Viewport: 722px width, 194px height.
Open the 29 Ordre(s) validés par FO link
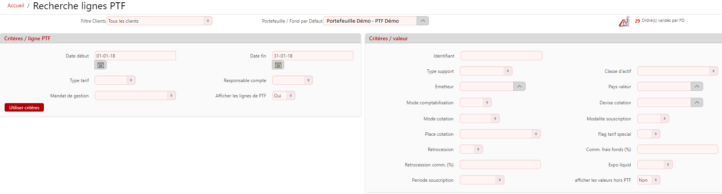point(660,21)
